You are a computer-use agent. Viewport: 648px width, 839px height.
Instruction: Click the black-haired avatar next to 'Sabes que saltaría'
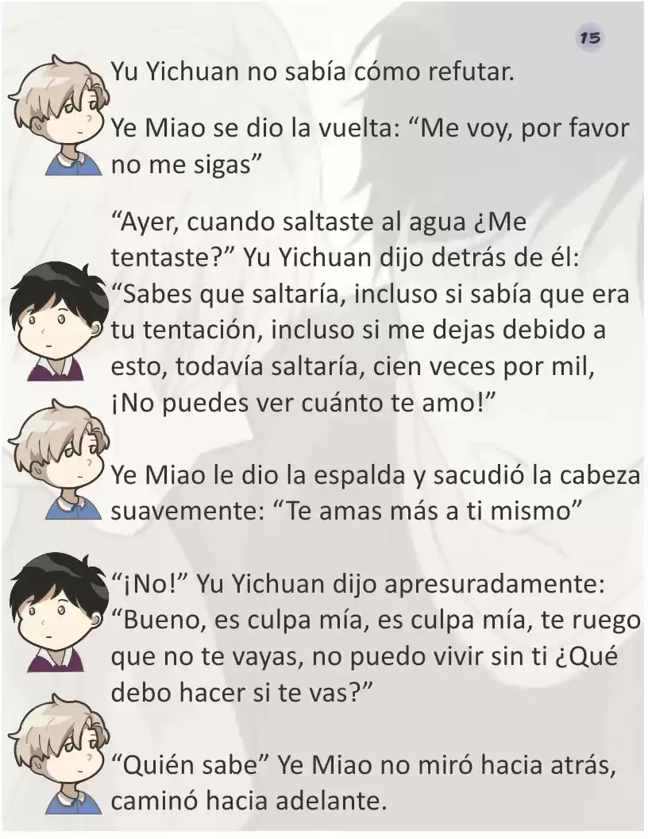click(56, 321)
